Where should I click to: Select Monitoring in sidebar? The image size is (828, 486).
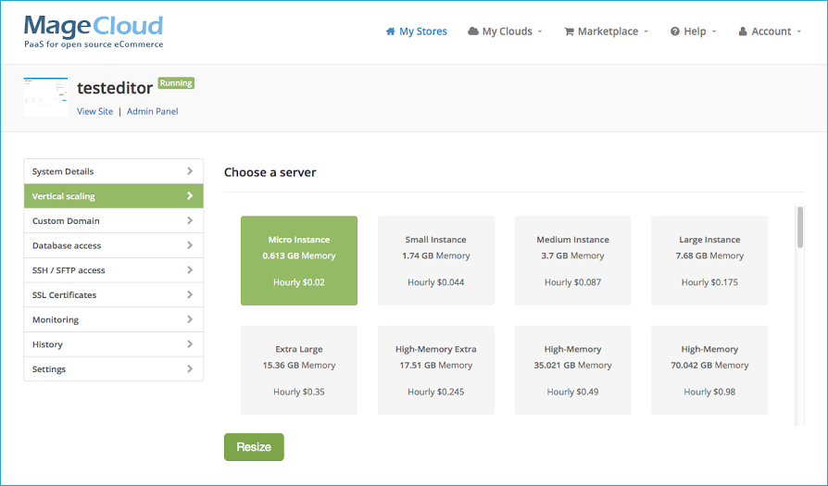click(x=114, y=319)
